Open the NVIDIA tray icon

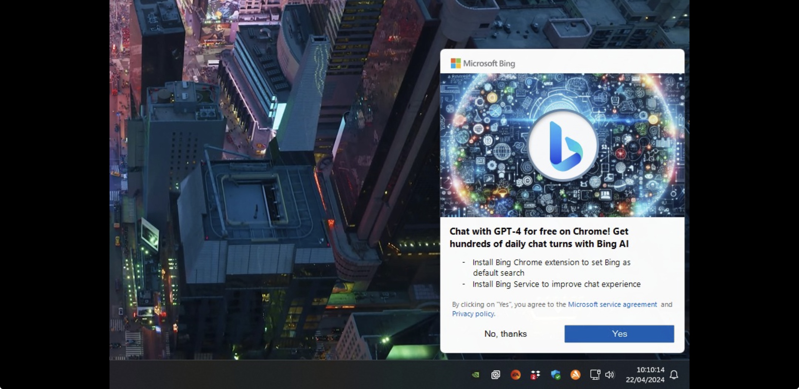[476, 375]
